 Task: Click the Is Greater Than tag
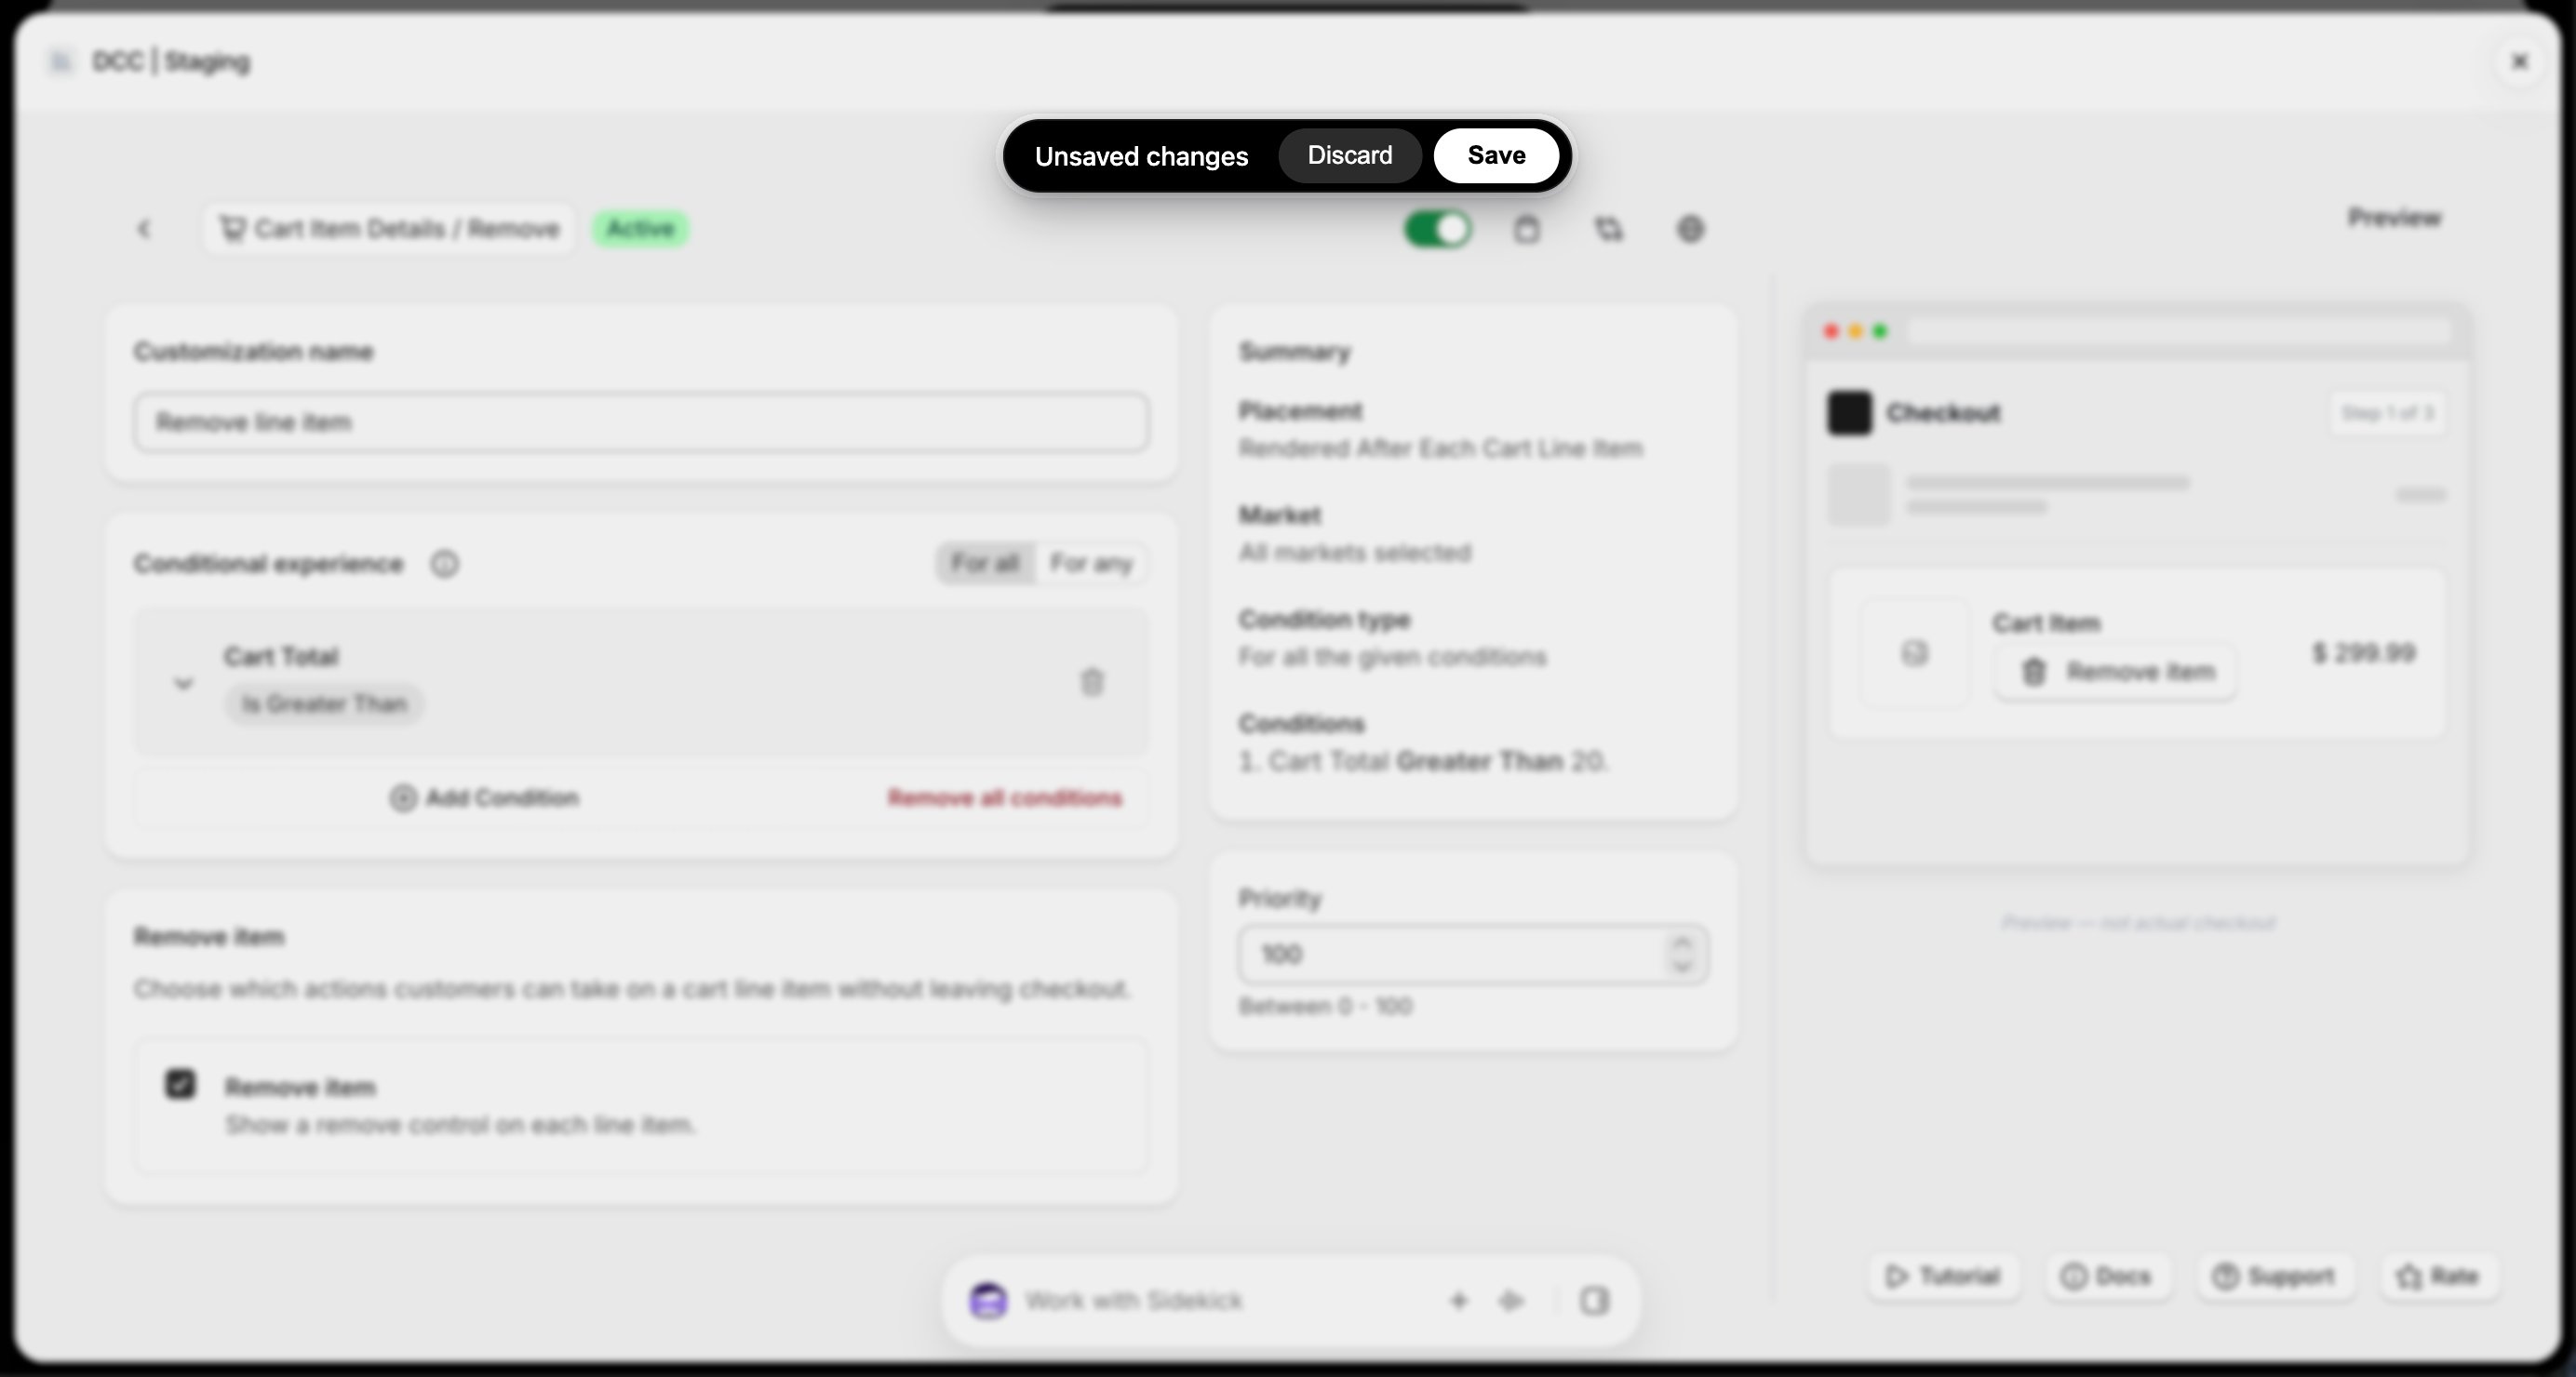(324, 704)
